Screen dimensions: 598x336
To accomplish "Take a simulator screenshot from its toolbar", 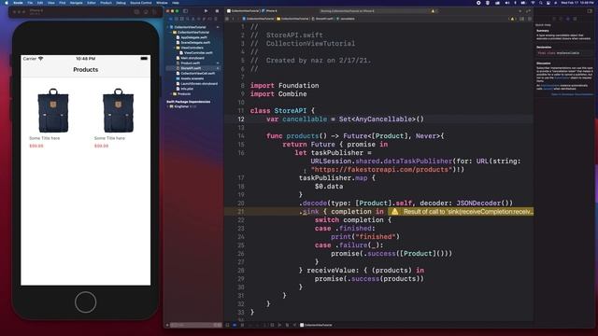I will [146, 12].
